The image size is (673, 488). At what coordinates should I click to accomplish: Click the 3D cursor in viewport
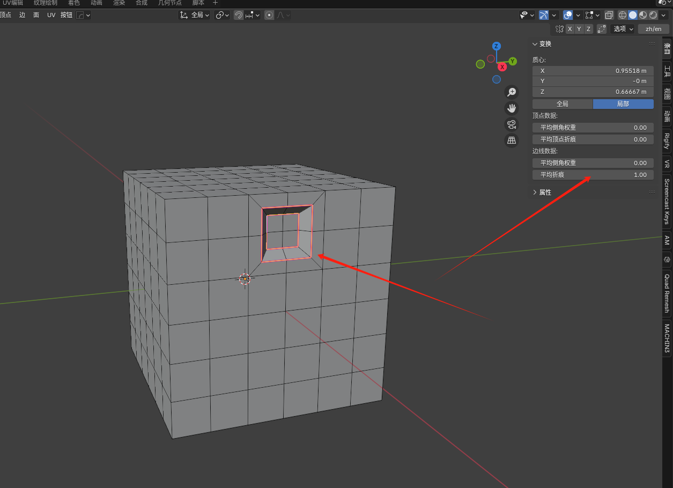[245, 278]
